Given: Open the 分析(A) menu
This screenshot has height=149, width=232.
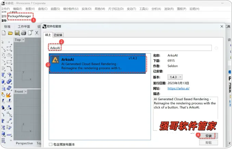Looking at the screenshot, I should (156, 9).
